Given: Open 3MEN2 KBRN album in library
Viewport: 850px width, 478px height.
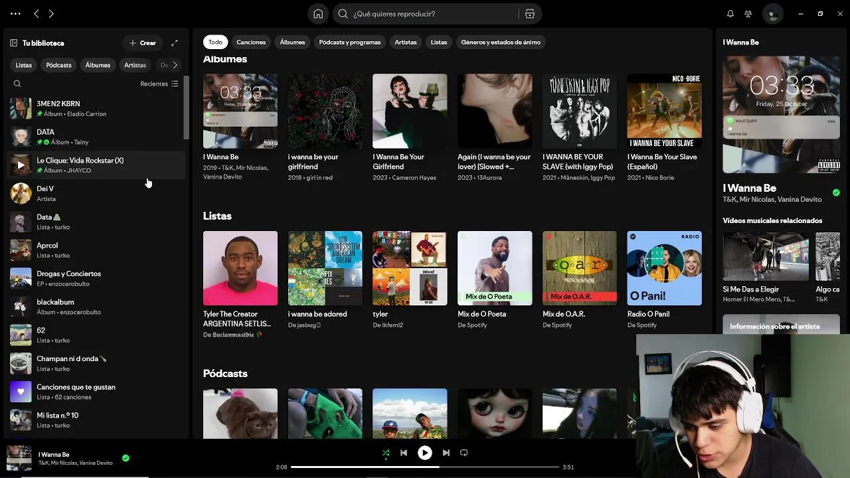Looking at the screenshot, I should pyautogui.click(x=96, y=108).
